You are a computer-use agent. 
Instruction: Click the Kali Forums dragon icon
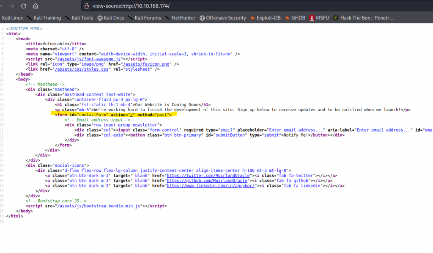(131, 18)
